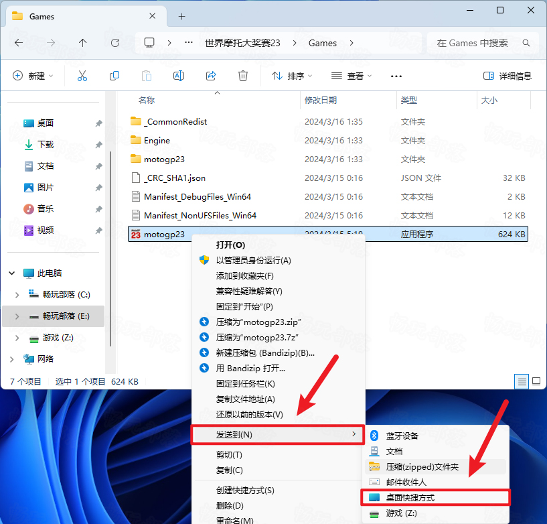Image resolution: width=547 pixels, height=524 pixels.
Task: Choose Compressed (zipped) folder in submenu
Action: (x=436, y=467)
